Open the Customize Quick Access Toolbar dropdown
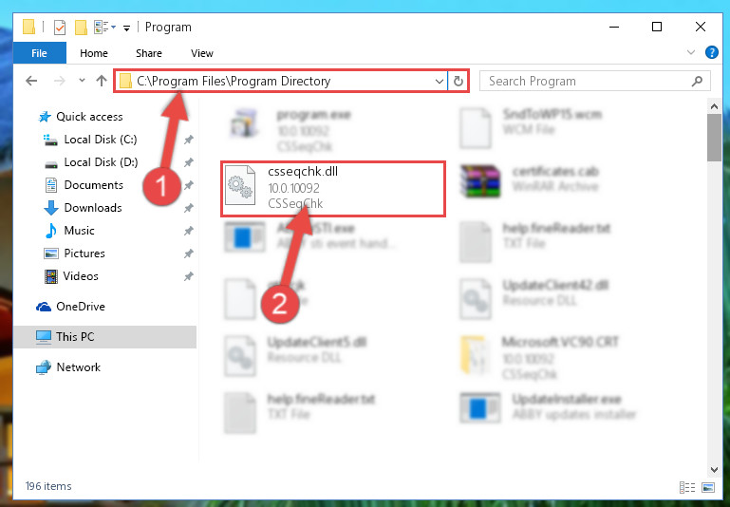 [126, 28]
